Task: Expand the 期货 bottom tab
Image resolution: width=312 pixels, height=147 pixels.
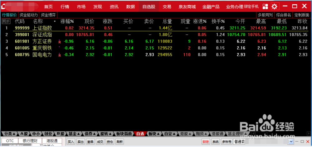Action: (202, 134)
